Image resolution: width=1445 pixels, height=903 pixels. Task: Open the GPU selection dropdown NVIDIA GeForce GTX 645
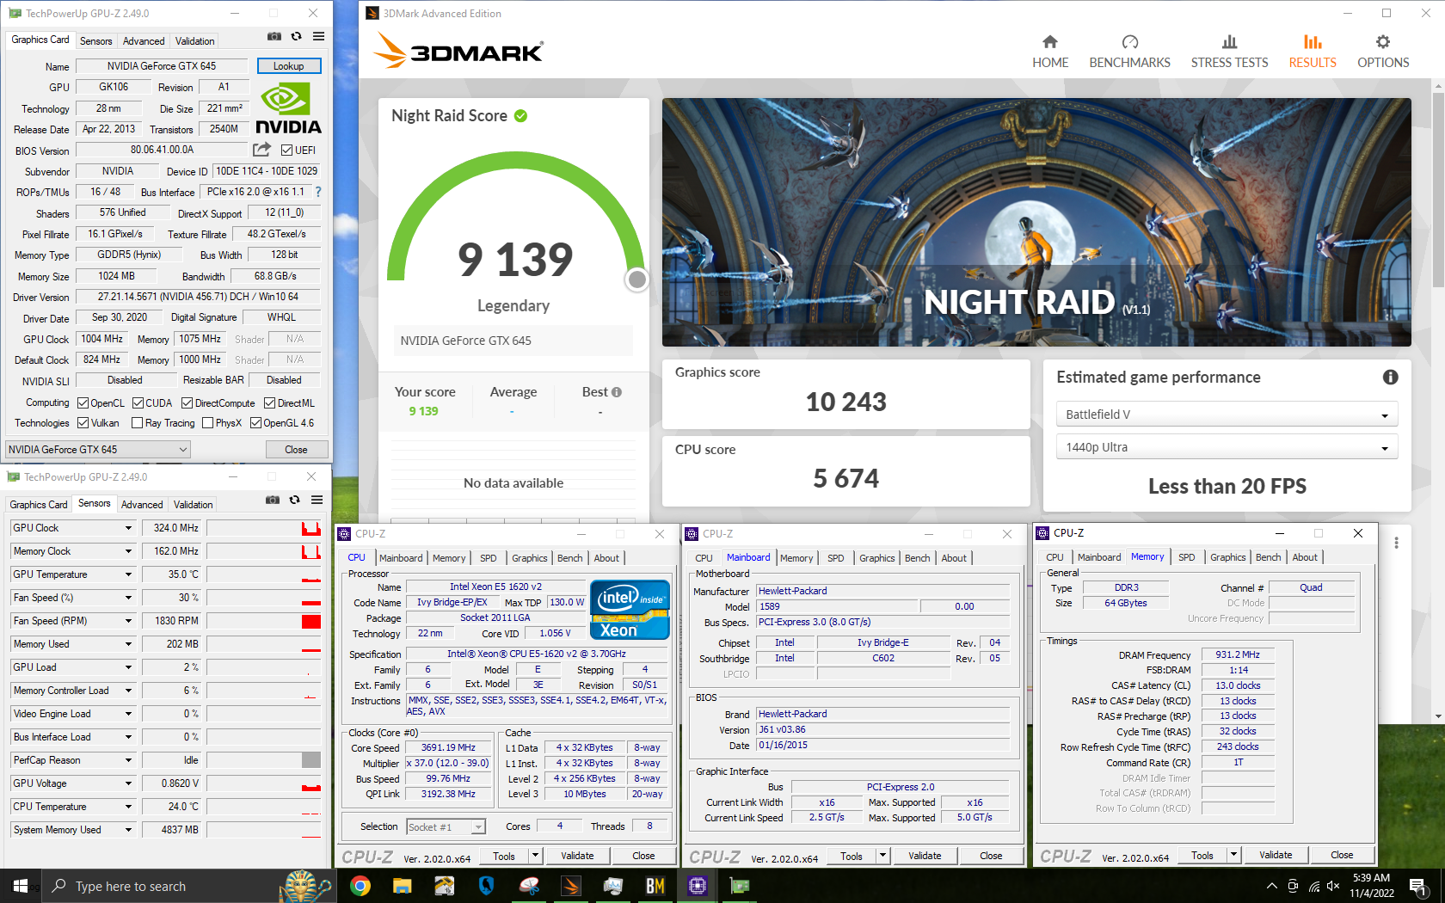tap(98, 450)
